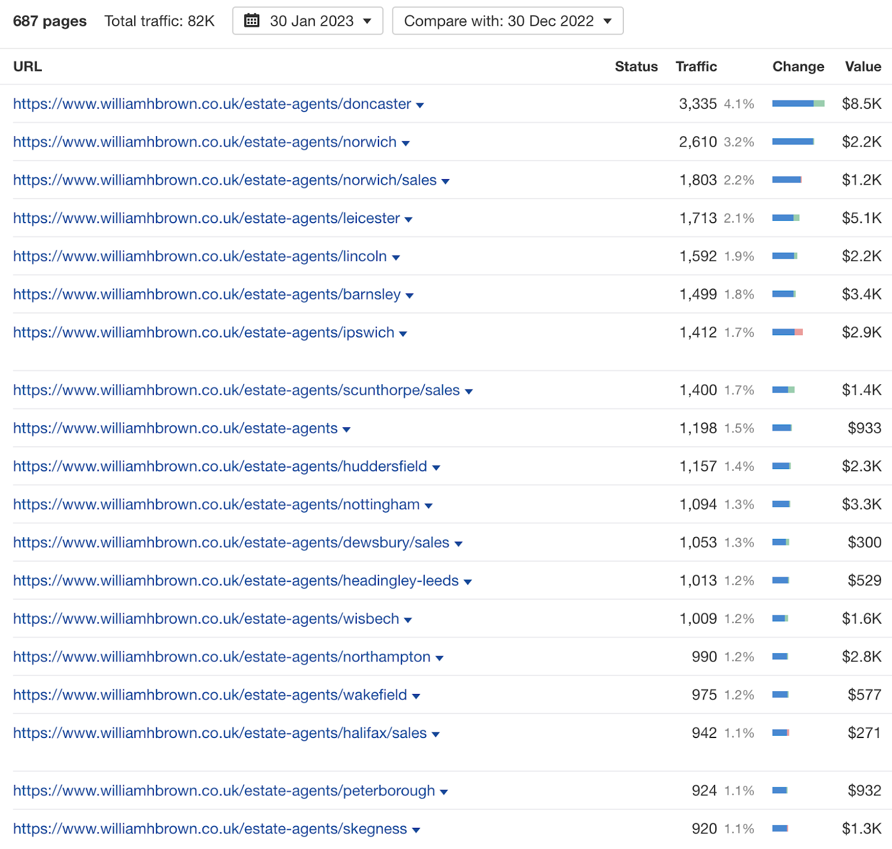Open the Compare with 30 Dec 2022 dropdown
This screenshot has height=849, width=892.
[507, 21]
